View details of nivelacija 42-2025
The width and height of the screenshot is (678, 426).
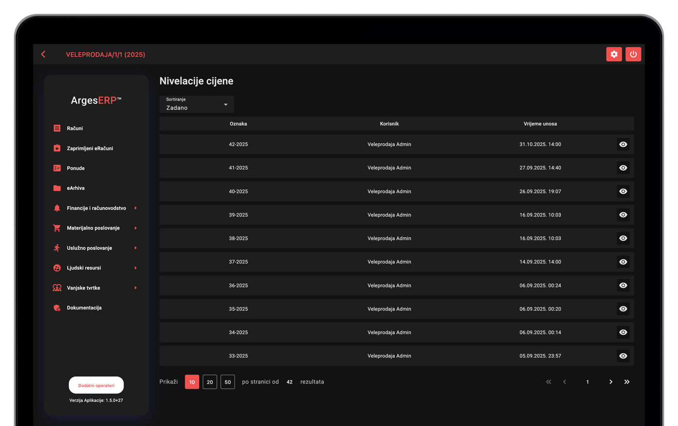click(x=623, y=144)
